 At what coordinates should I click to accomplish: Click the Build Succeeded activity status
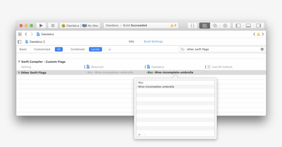click(x=135, y=25)
